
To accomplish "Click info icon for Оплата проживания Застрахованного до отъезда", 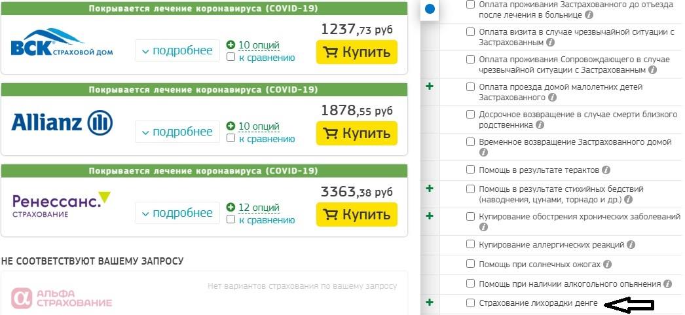I will [x=589, y=15].
